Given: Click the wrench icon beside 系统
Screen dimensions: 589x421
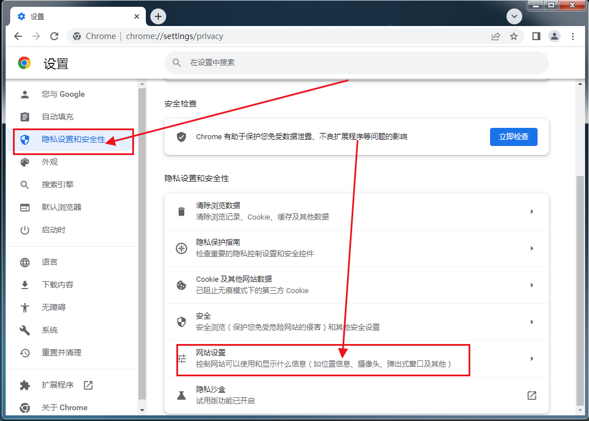Looking at the screenshot, I should 25,330.
